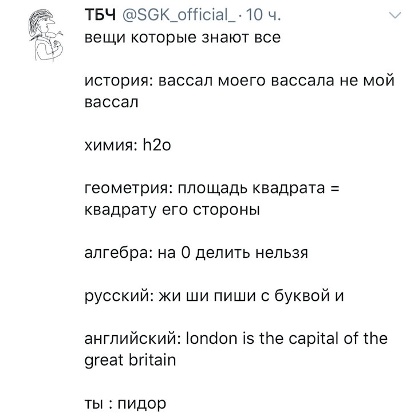The height and width of the screenshot is (420, 418).
Task: Click the word "история" in the tweet
Action: 115,81
